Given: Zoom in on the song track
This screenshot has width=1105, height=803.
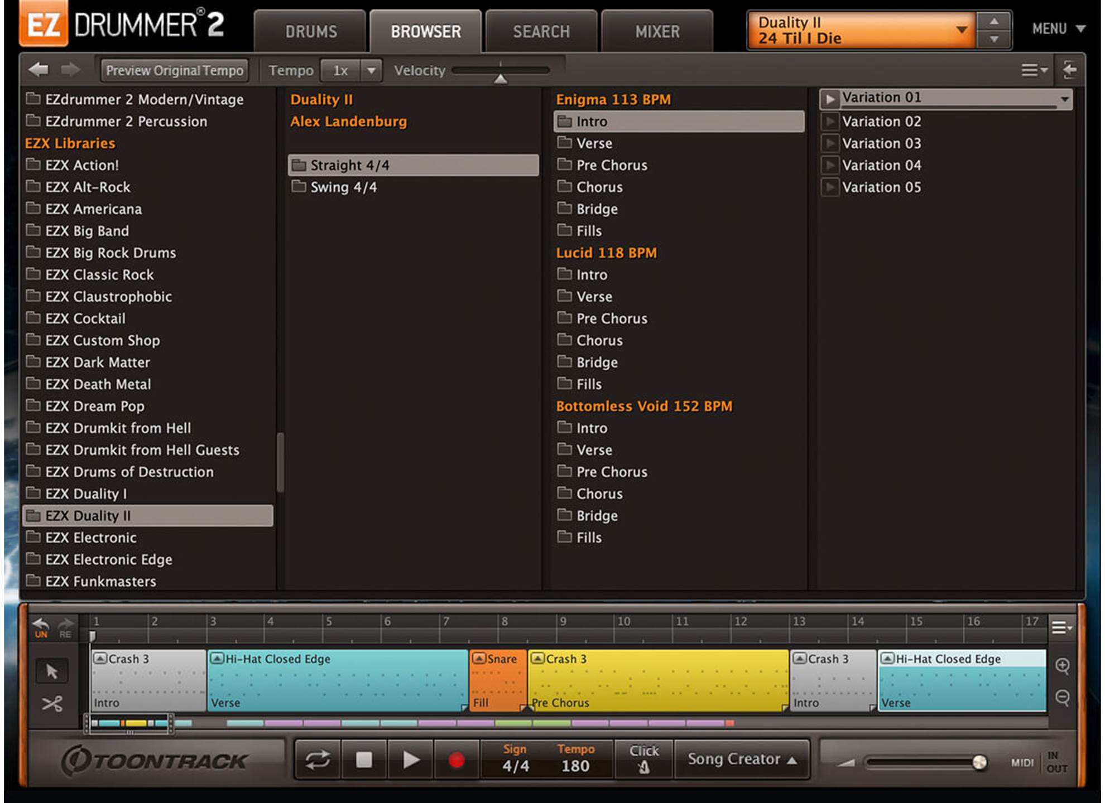Looking at the screenshot, I should (x=1063, y=666).
